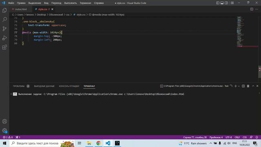Click the css breadcrumb folder
Image resolution: width=261 pixels, height=147 pixels.
(x=68, y=15)
